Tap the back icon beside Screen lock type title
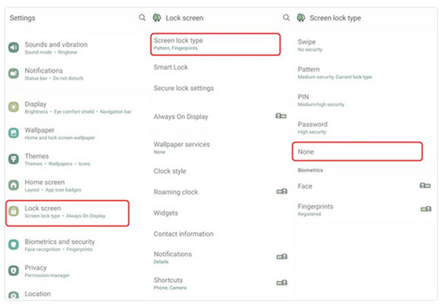 tap(301, 18)
